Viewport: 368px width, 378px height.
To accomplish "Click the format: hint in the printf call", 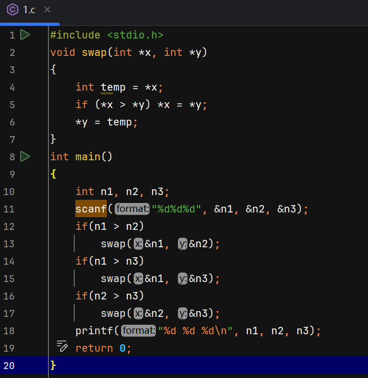I will pyautogui.click(x=138, y=331).
